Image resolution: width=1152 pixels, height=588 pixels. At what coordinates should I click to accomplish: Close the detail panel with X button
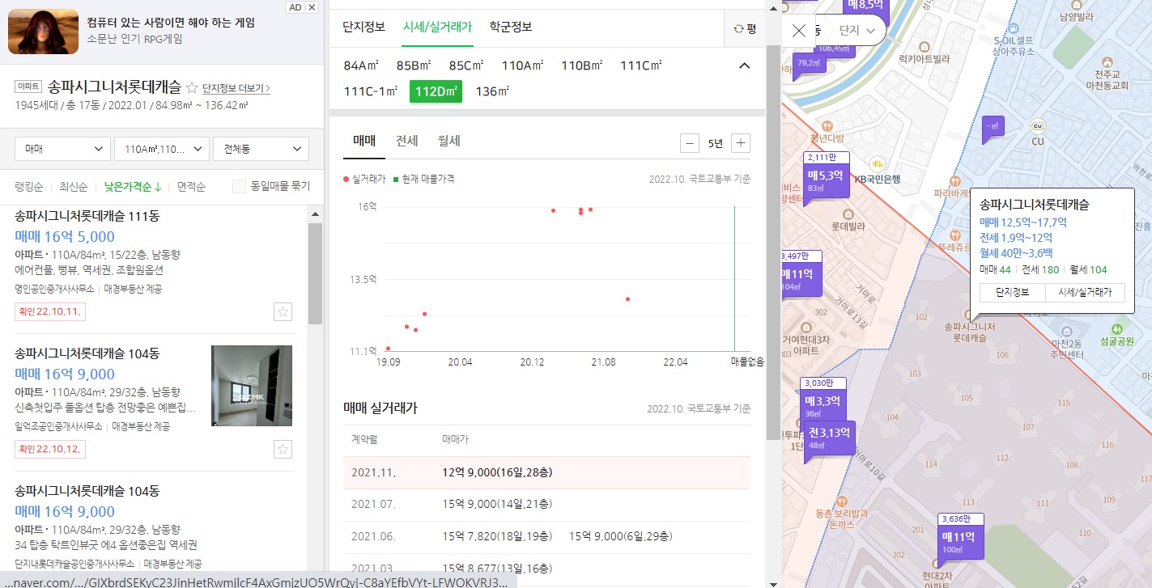pyautogui.click(x=799, y=31)
